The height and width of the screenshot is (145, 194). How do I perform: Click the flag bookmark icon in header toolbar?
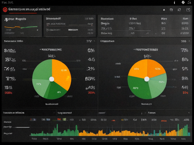[179, 10]
